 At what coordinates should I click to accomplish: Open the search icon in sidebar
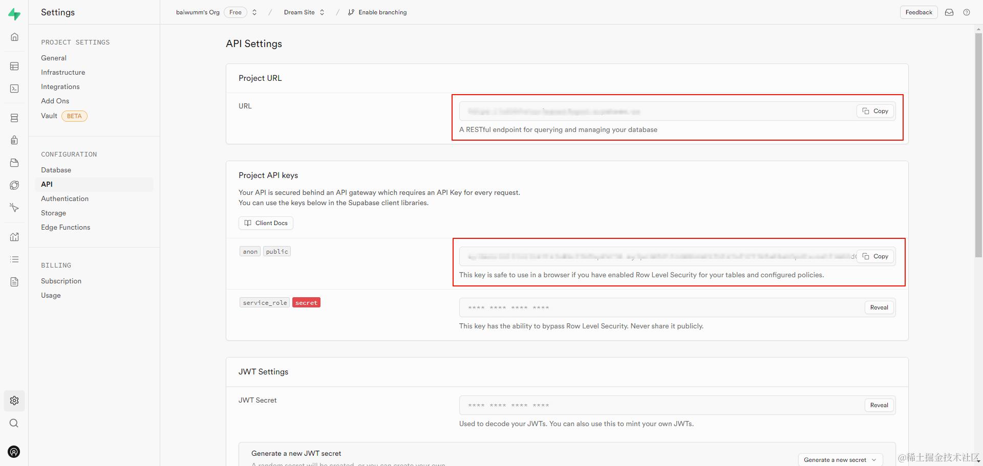point(14,423)
